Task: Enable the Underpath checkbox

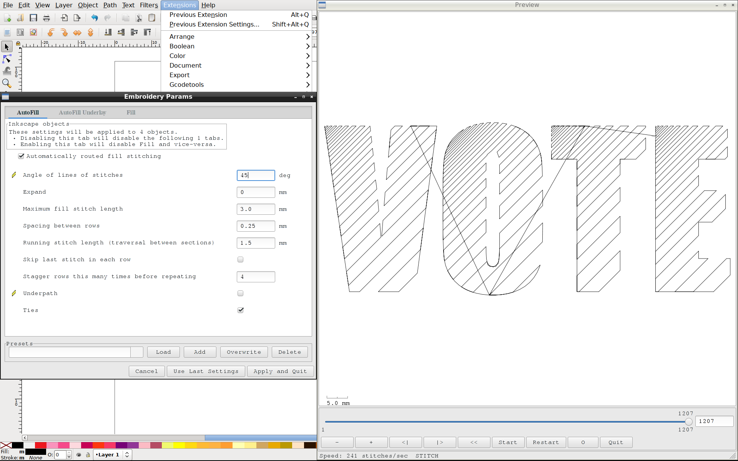Action: point(241,293)
